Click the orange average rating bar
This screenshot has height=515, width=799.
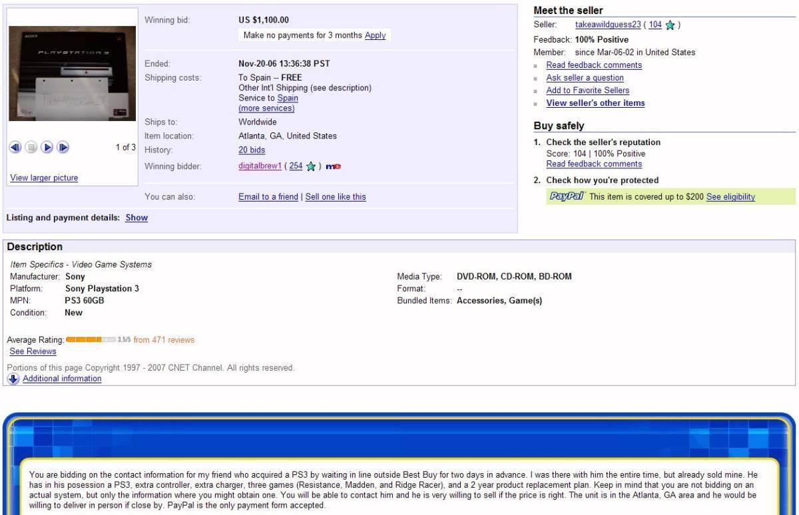point(91,340)
